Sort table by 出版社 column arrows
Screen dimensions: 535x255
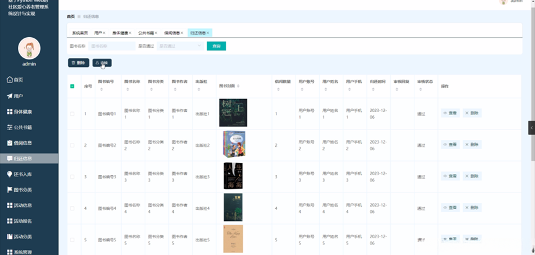pyautogui.click(x=199, y=90)
